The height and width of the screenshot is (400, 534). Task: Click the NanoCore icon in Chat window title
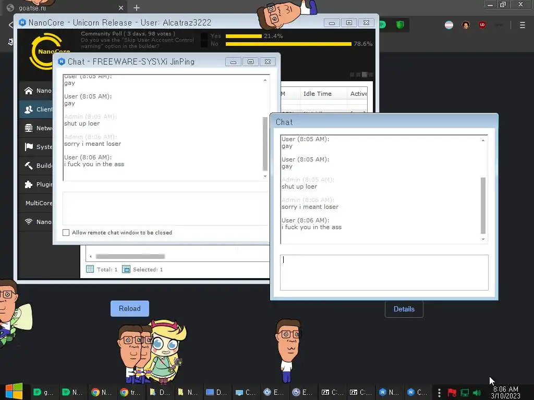pyautogui.click(x=62, y=61)
